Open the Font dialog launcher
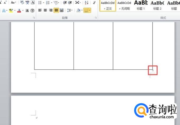Image resolution: width=180 pixels, height=125 pixels. [x=34, y=18]
